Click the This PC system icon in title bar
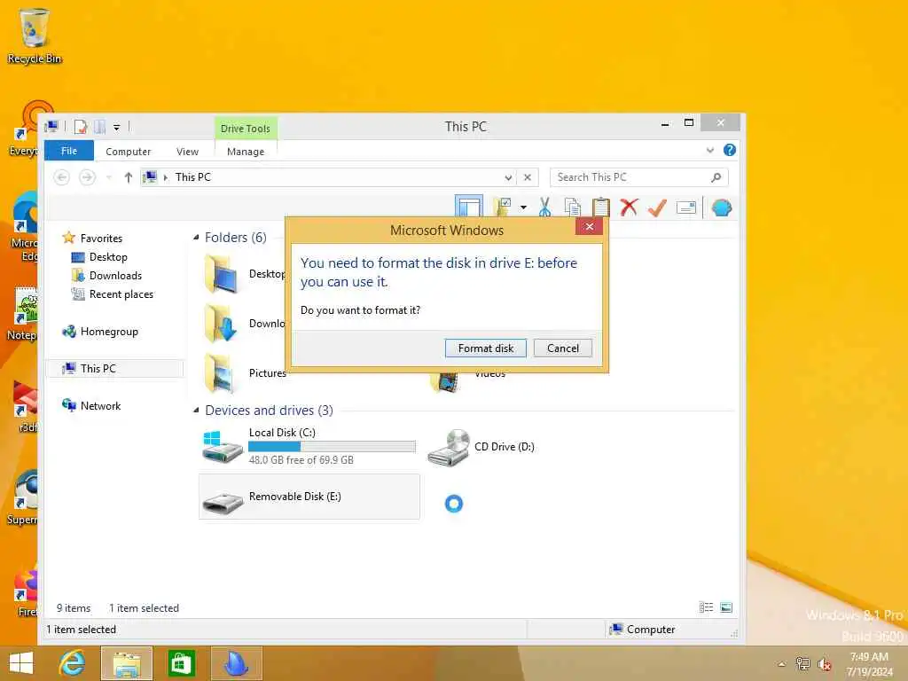908x681 pixels. [52, 126]
